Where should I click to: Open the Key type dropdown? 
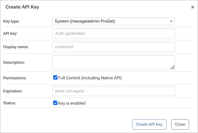coord(113,21)
